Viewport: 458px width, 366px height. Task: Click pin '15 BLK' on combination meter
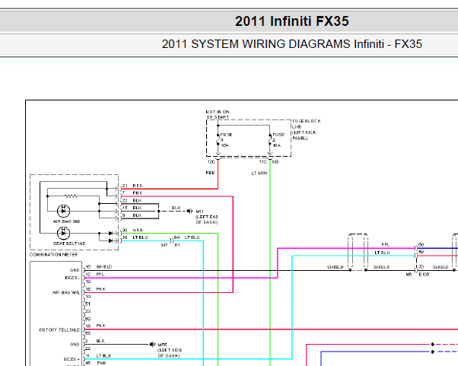[x=132, y=208]
